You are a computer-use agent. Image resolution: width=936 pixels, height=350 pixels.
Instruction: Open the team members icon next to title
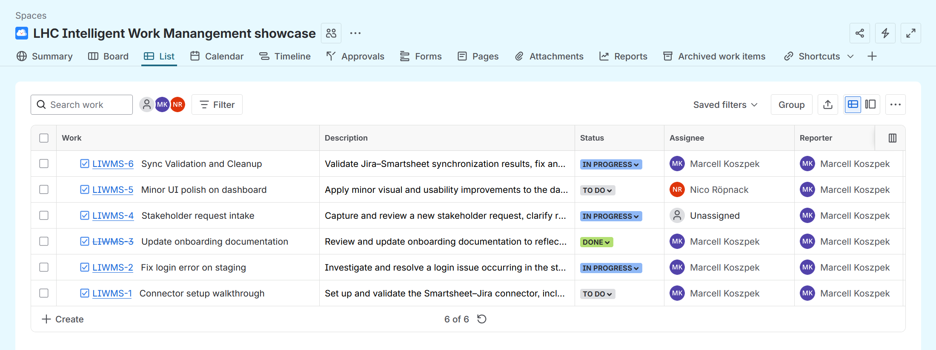click(331, 33)
